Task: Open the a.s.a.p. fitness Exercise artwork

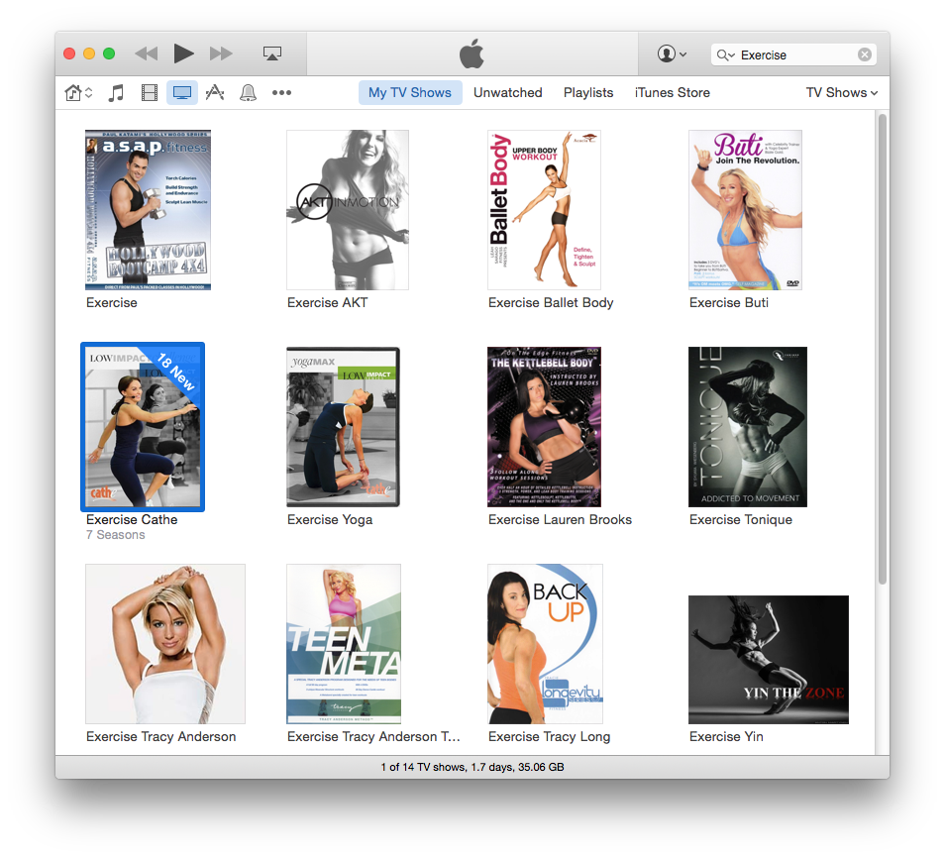Action: [x=149, y=210]
